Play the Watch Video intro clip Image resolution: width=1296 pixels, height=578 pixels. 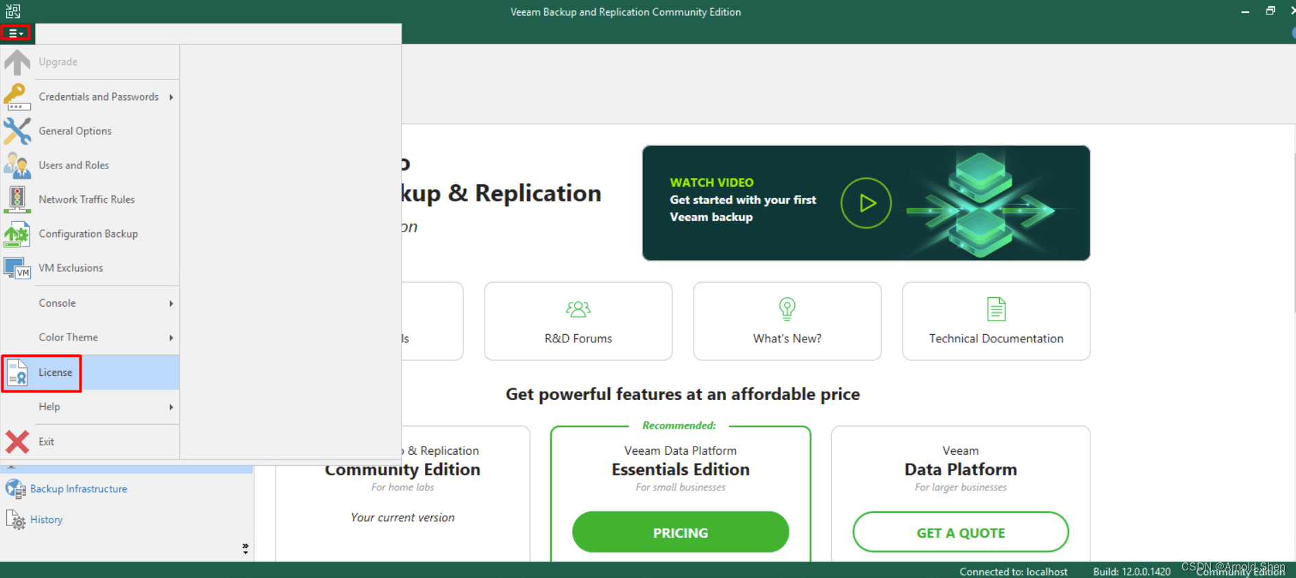point(866,203)
